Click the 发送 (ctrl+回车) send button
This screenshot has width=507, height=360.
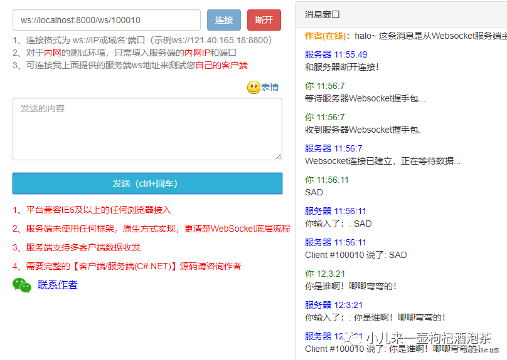pos(147,183)
